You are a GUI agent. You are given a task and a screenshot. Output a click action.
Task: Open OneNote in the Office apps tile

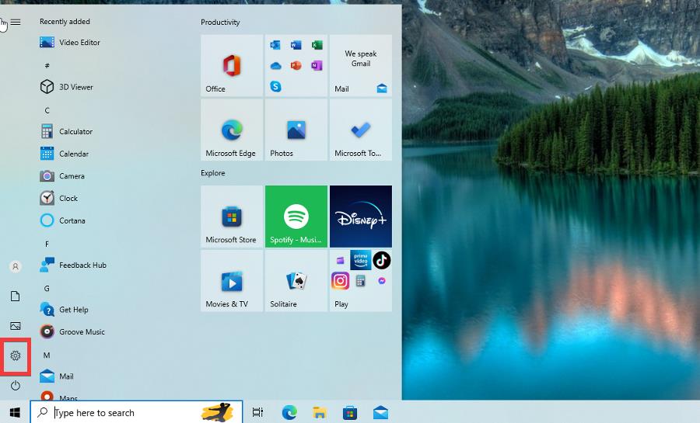[x=317, y=65]
